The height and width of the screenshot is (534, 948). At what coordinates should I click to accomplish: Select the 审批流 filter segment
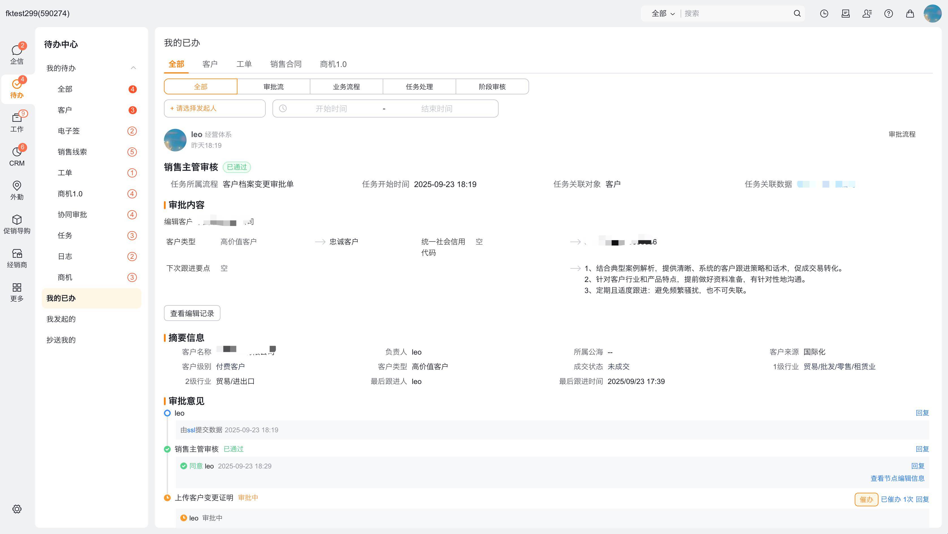tap(273, 87)
